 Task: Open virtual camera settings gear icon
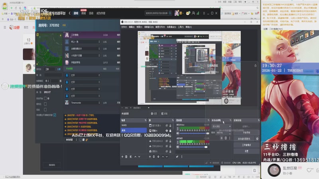point(257,139)
